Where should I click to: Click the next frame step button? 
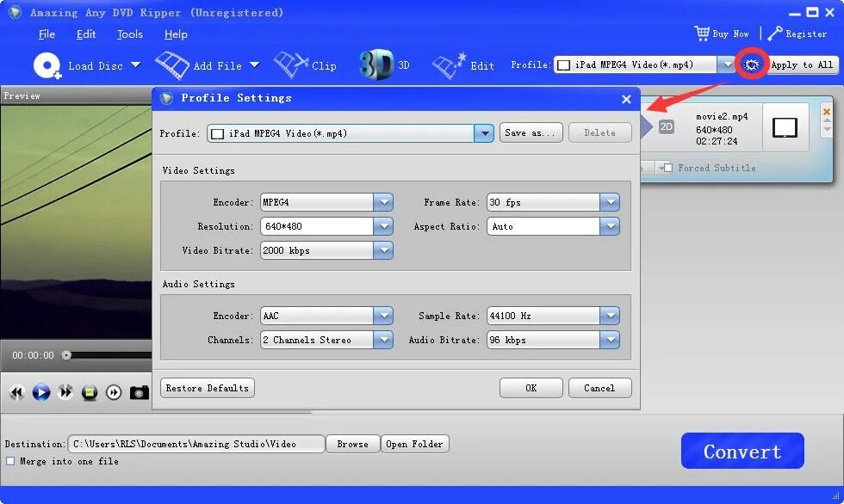point(114,393)
